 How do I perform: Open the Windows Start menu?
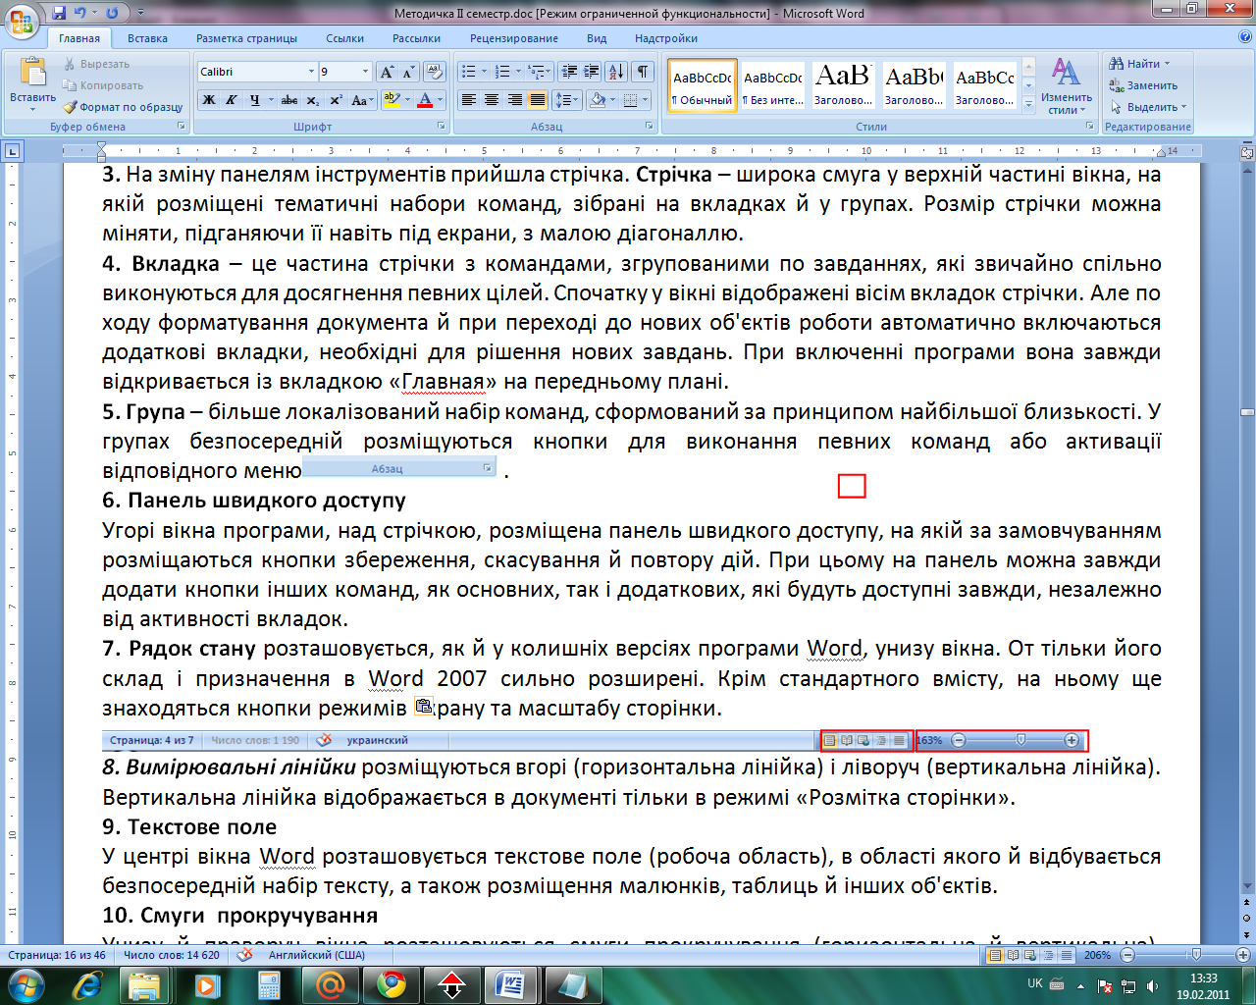[25, 985]
